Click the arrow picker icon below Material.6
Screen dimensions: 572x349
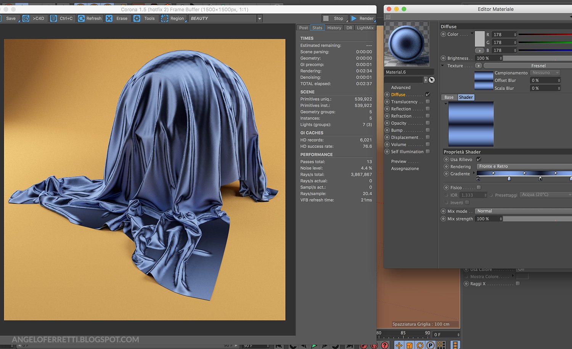coord(432,80)
